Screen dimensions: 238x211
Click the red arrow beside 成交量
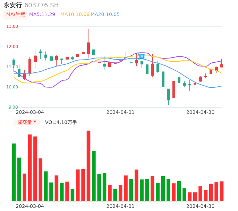[35, 122]
